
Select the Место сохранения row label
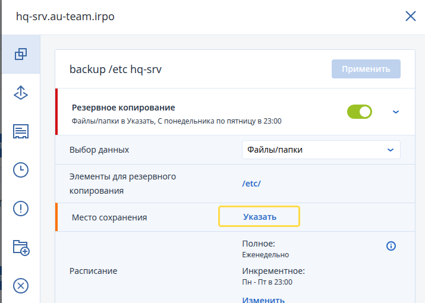[x=109, y=217]
